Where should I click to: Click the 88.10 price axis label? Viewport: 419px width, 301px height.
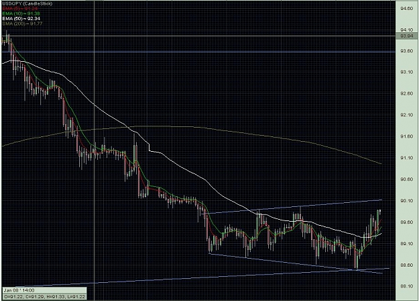pyautogui.click(x=406, y=286)
